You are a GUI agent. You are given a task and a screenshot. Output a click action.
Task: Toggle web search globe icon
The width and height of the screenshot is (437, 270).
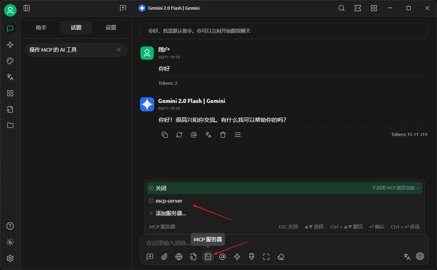tap(179, 257)
